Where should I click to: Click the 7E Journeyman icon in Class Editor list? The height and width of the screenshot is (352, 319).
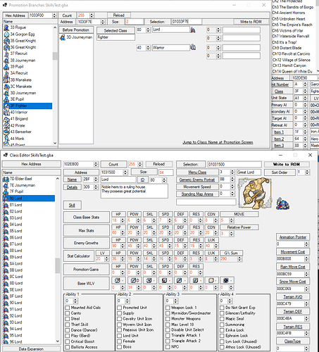[x=6, y=185]
